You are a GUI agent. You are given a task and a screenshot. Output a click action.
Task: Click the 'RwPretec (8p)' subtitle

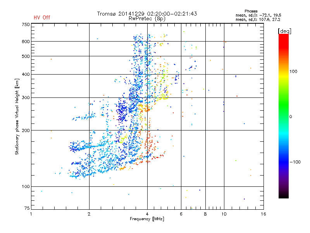click(x=147, y=19)
